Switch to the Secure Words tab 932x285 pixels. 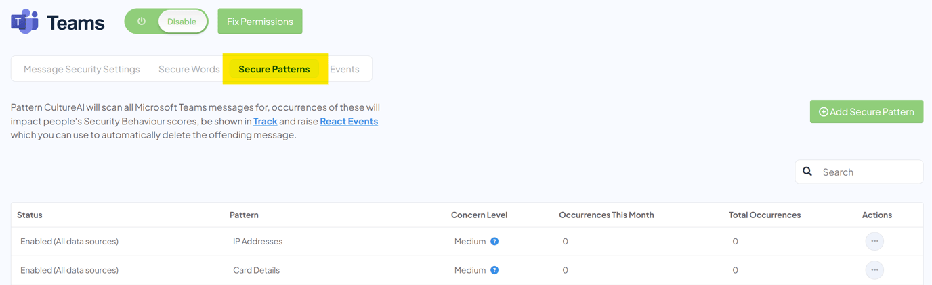click(x=189, y=69)
